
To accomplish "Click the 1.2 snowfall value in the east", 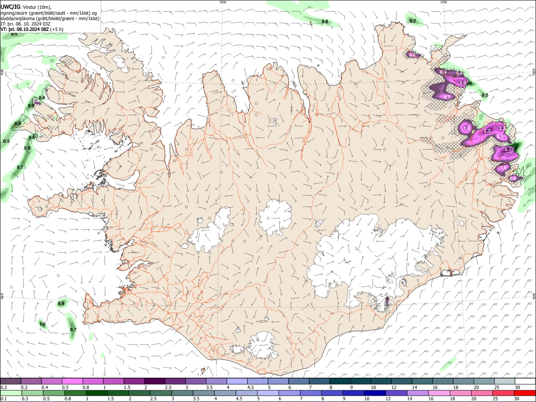I will pyautogui.click(x=467, y=129).
